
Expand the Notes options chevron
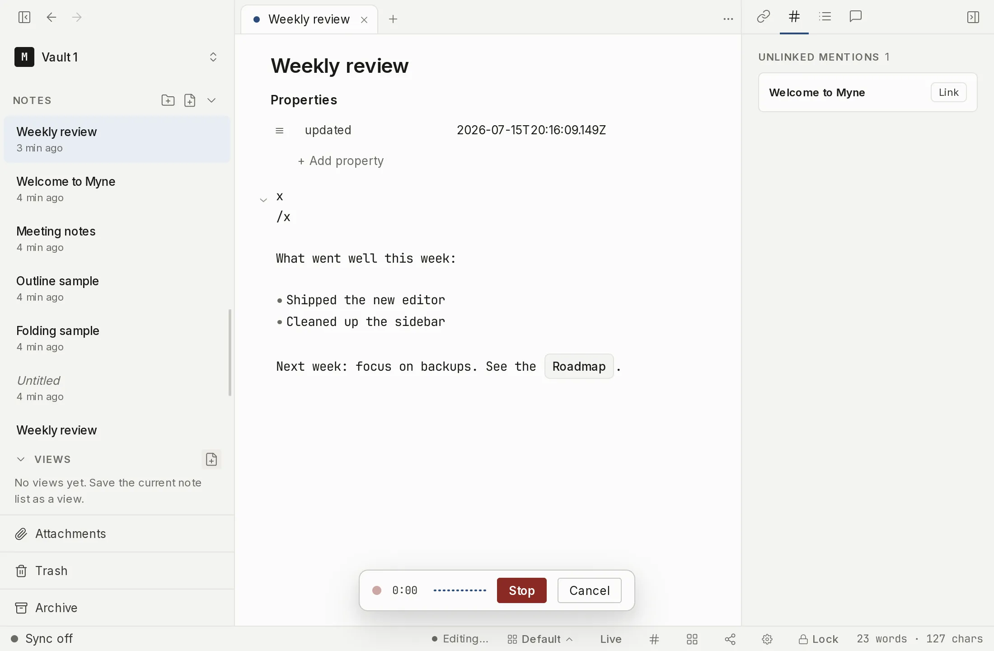point(211,100)
